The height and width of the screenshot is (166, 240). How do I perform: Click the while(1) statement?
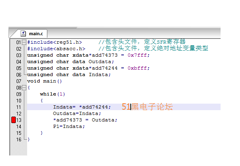point(53,94)
